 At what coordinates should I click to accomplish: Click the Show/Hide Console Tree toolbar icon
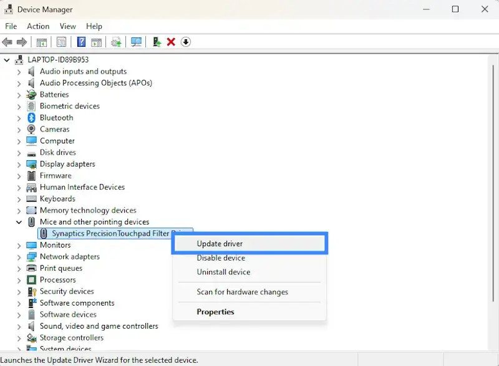point(41,42)
